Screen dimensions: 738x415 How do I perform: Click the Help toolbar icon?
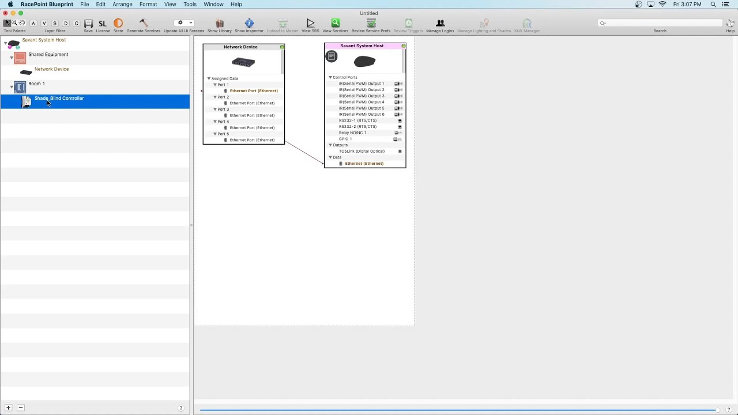(730, 23)
